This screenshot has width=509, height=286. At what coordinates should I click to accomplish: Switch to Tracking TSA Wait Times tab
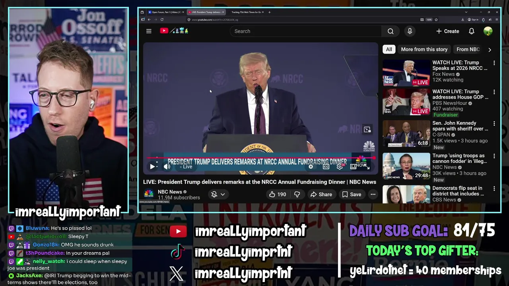coord(246,12)
